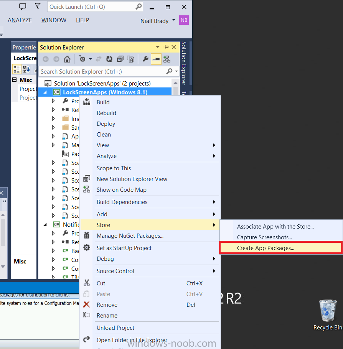Click Associate App with the Store

tap(281, 227)
